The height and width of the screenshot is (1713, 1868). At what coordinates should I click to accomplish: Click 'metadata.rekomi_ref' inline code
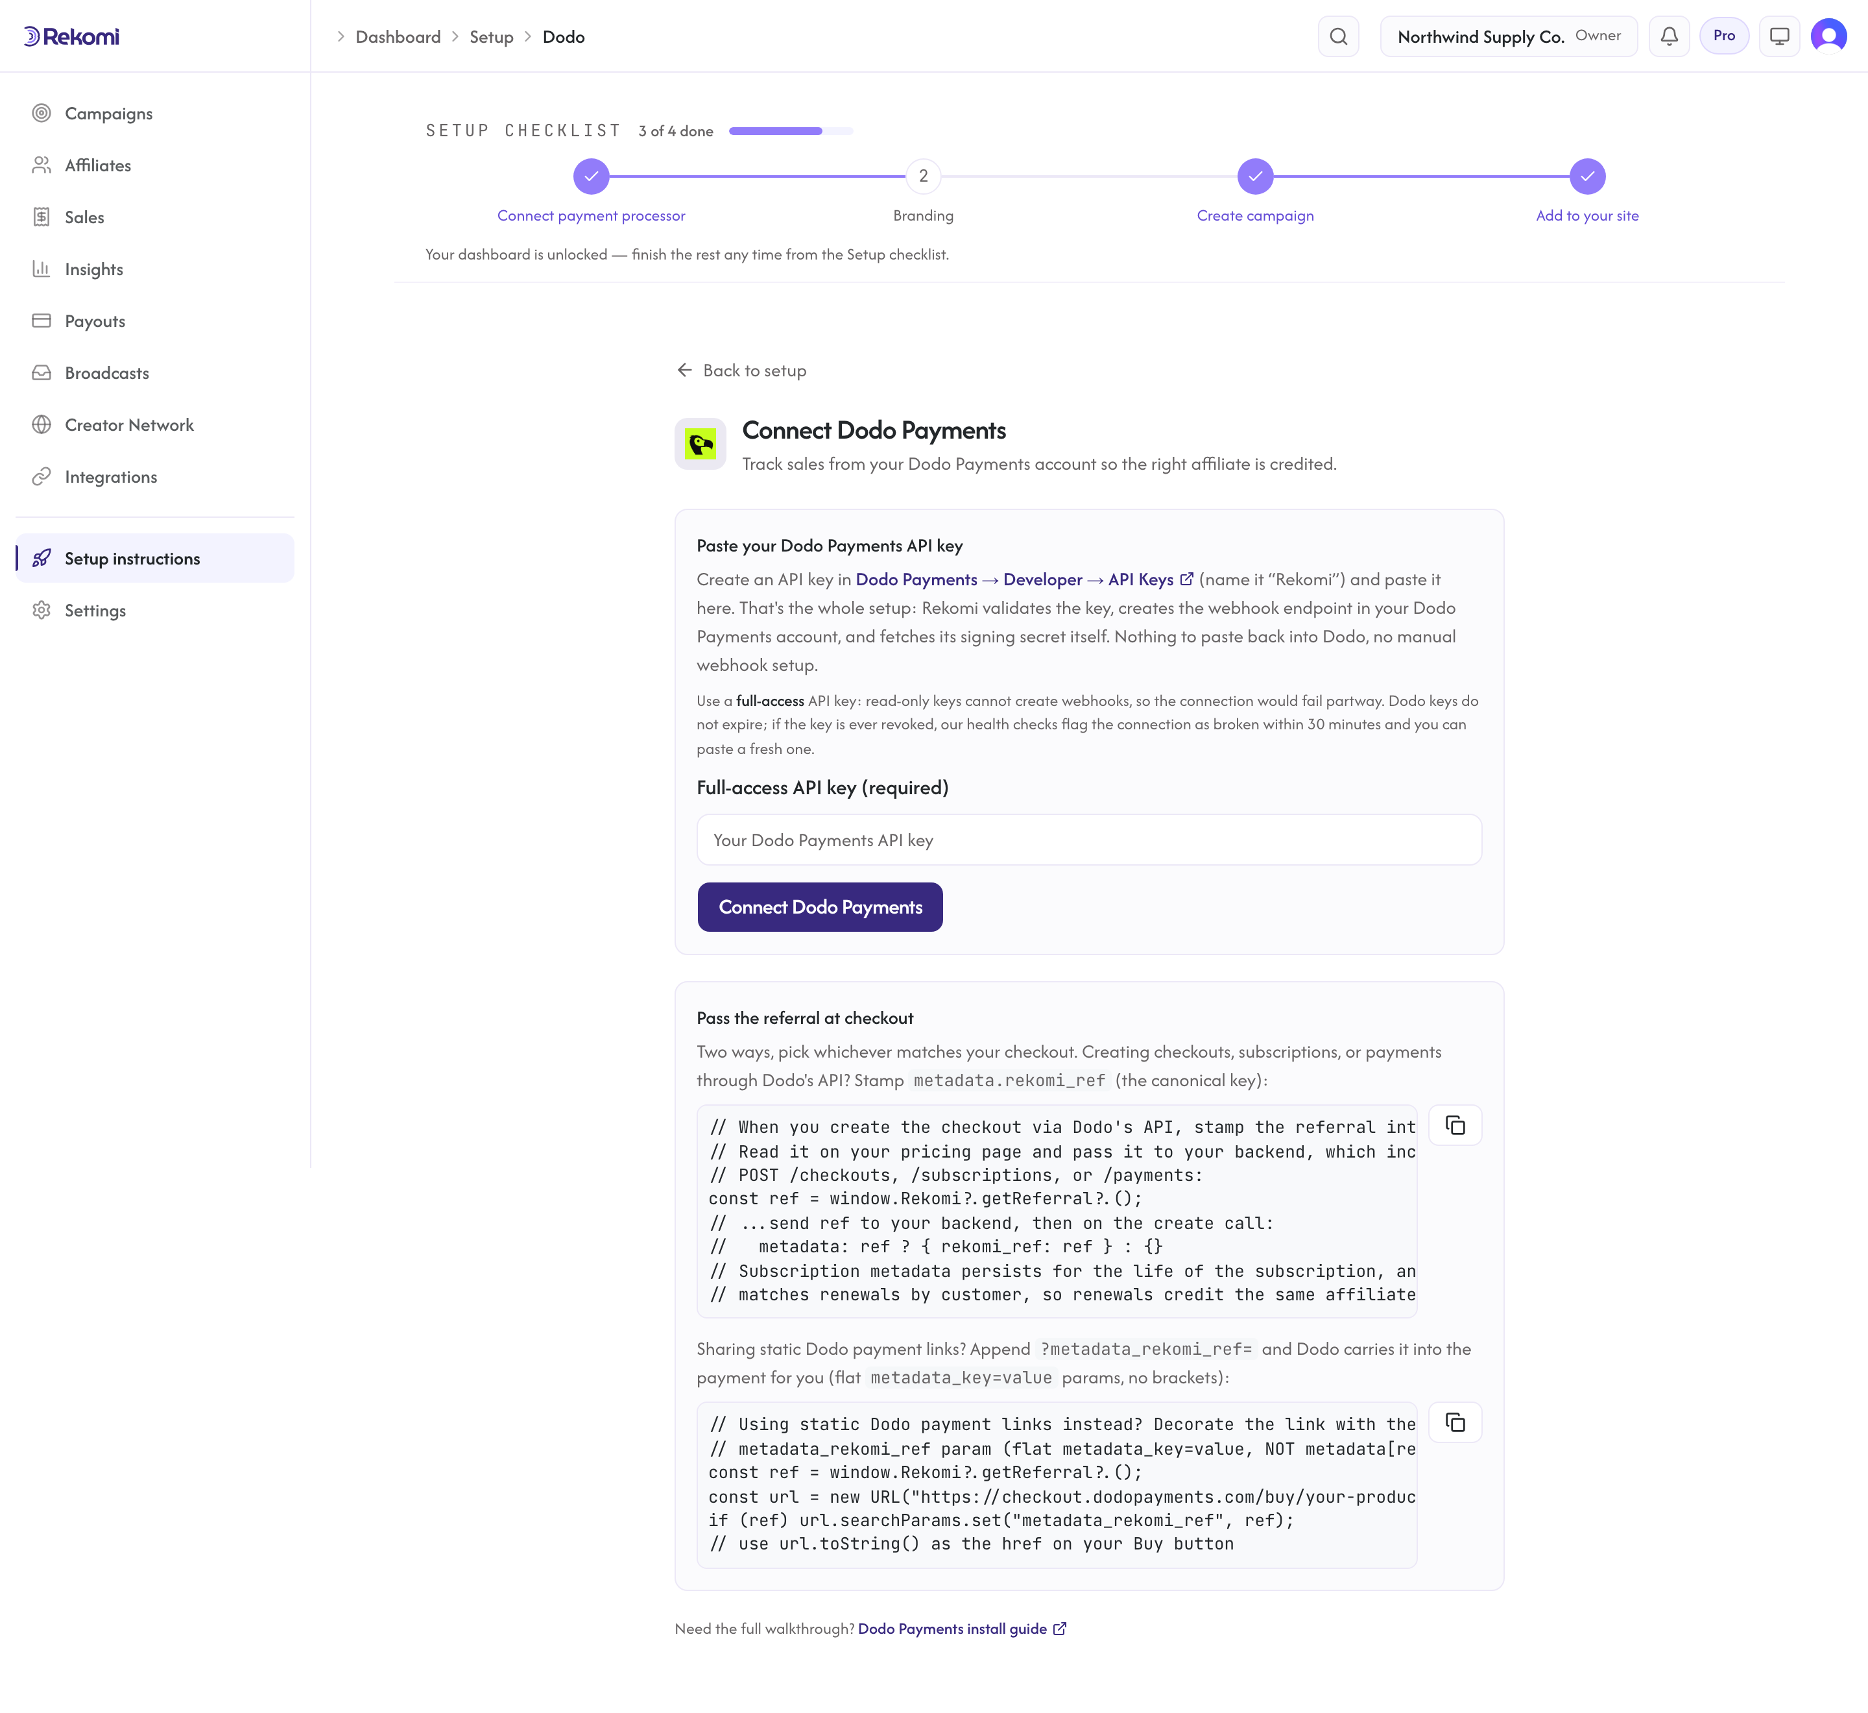[1009, 1080]
